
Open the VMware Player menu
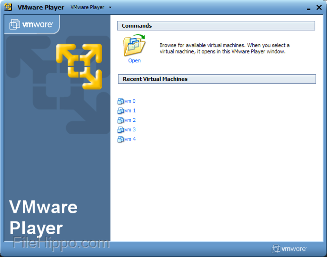(87, 7)
